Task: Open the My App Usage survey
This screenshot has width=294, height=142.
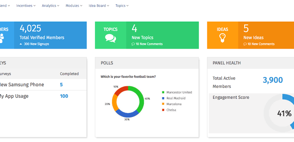Action: click(x=14, y=96)
